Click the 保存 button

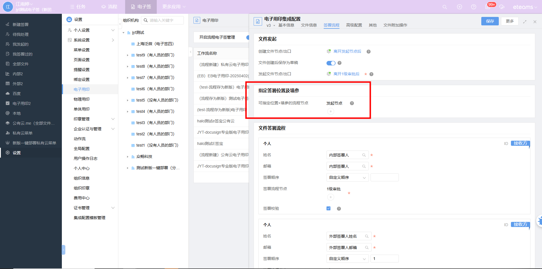click(x=490, y=21)
